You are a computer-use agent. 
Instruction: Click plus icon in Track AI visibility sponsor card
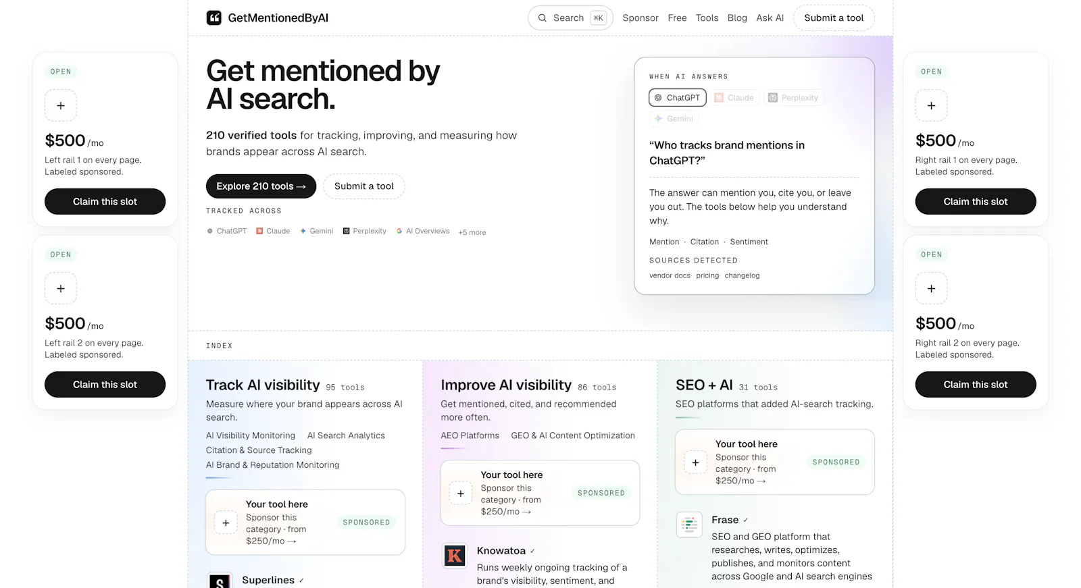click(x=226, y=523)
